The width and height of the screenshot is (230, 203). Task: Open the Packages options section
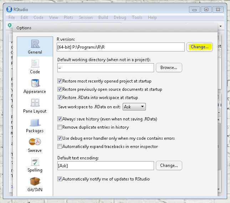(x=35, y=125)
